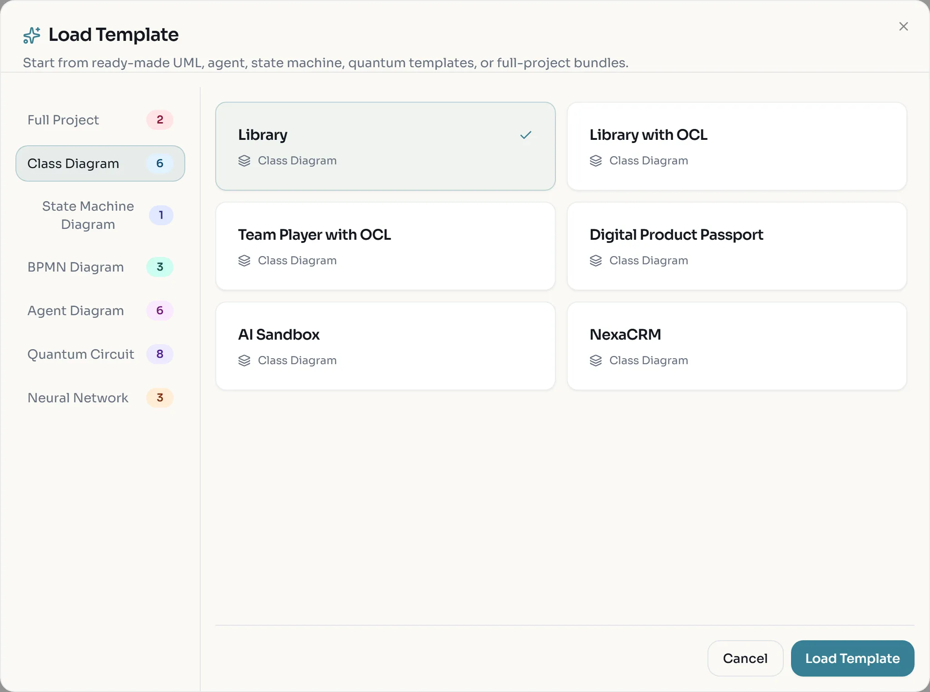Click the checkmark on the selected Library card
This screenshot has width=930, height=692.
tap(525, 135)
